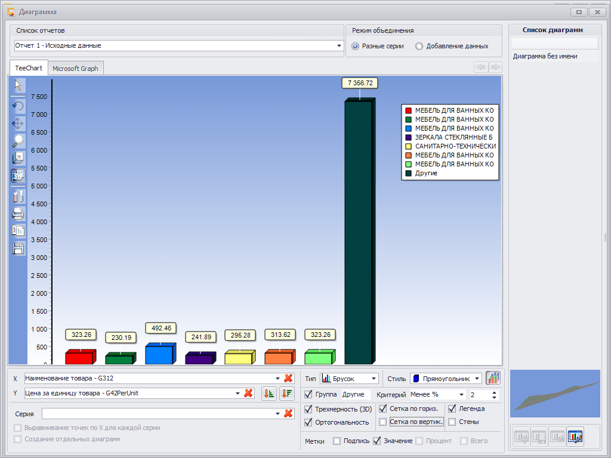Toggle the Значение checkbox
The image size is (611, 458).
377,441
